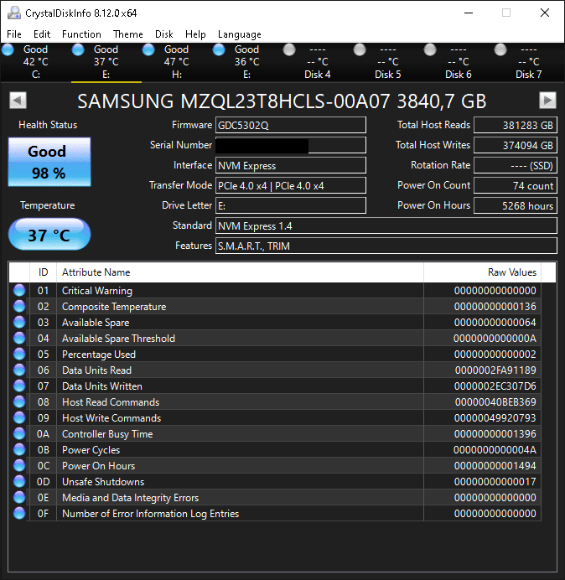Screen dimensions: 565x580
Task: Select the Percentage Used attribute name
Action: pos(99,355)
